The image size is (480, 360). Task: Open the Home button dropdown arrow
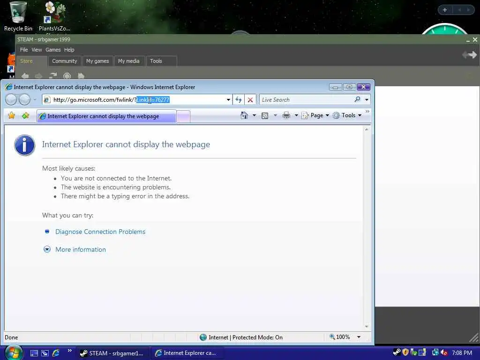(x=254, y=115)
